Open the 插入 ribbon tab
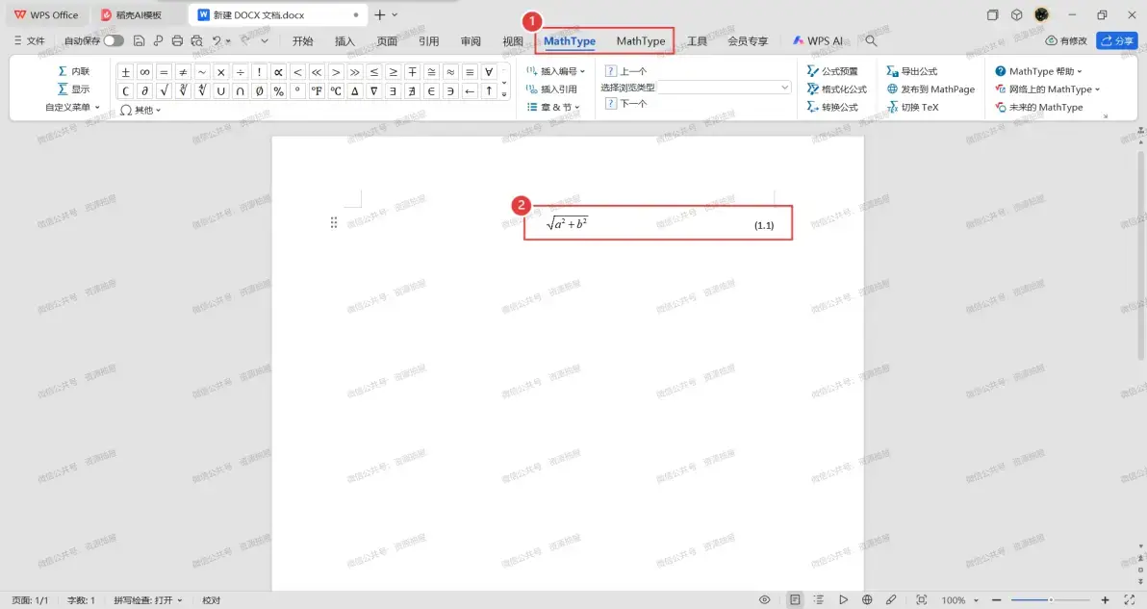Image resolution: width=1147 pixels, height=609 pixels. (344, 41)
